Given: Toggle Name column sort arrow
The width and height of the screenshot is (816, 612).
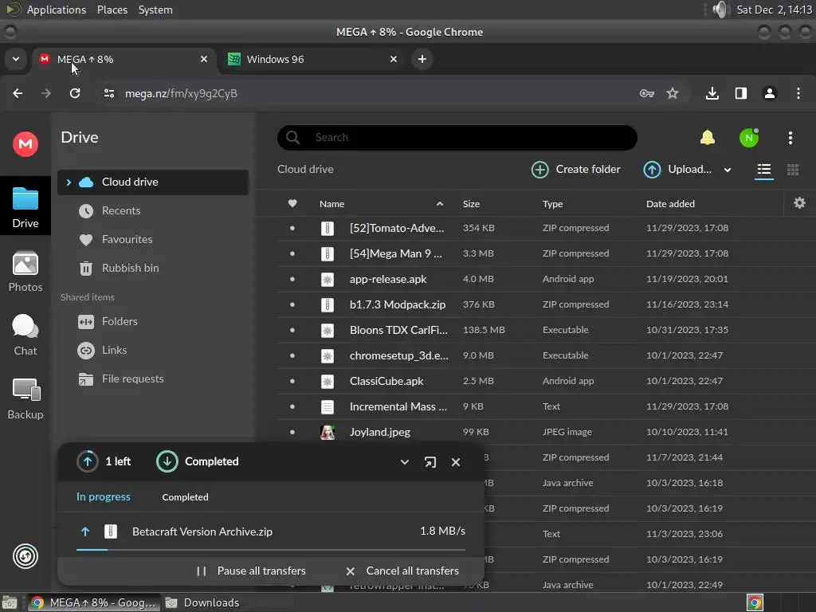Looking at the screenshot, I should point(440,204).
